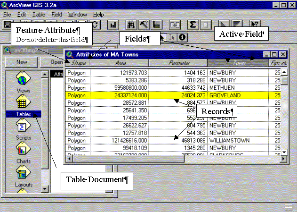
Task: Click the Scripts icon in project window
Action: pos(23,126)
